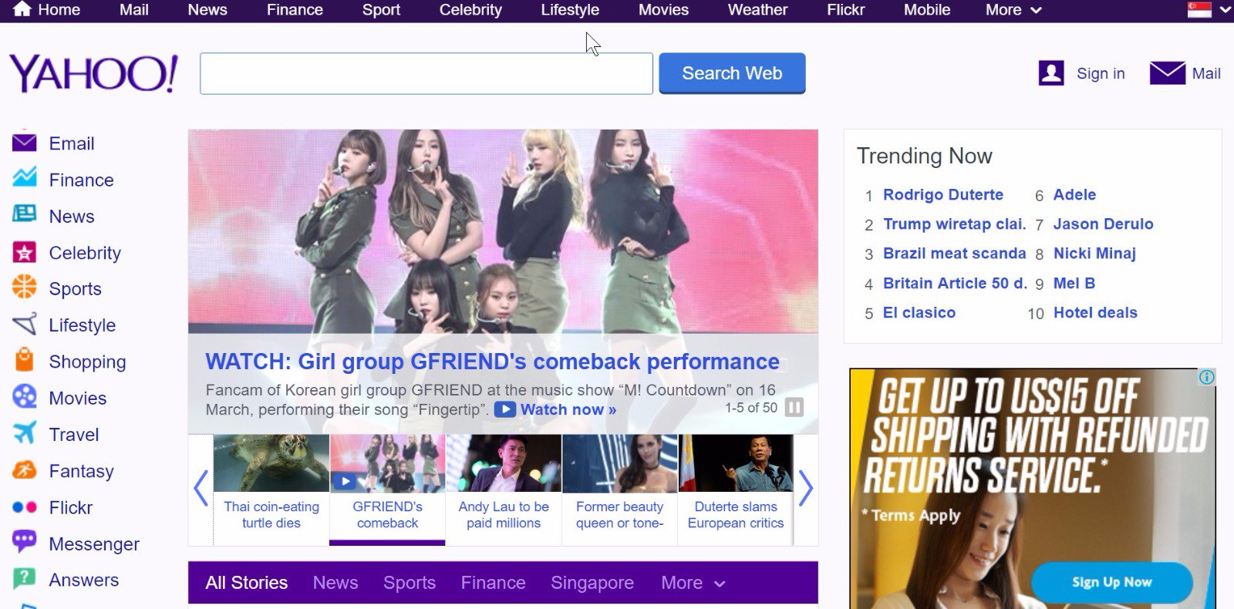Open Lifestyle in the top navigation bar
Image resolution: width=1234 pixels, height=609 pixels.
570,10
